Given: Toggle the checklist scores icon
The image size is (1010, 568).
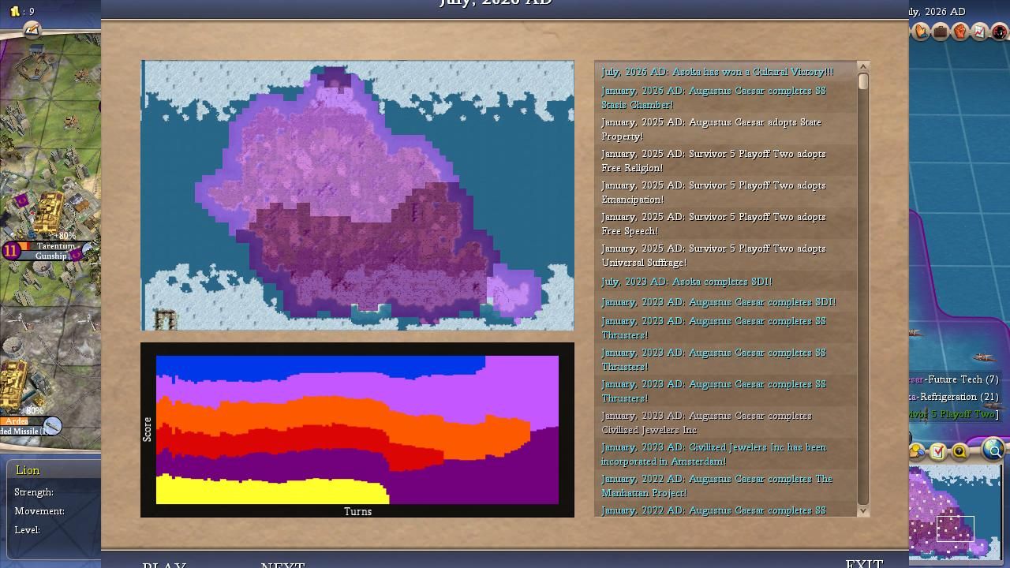Looking at the screenshot, I should [x=937, y=451].
